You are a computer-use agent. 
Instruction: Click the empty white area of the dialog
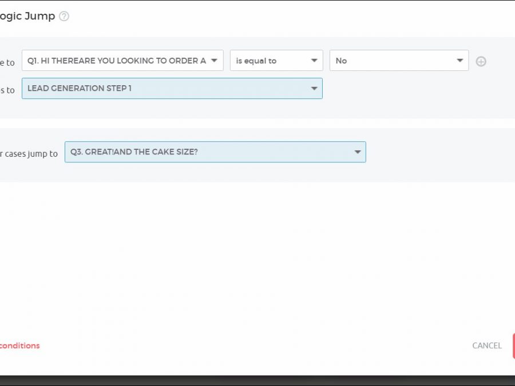[257, 257]
